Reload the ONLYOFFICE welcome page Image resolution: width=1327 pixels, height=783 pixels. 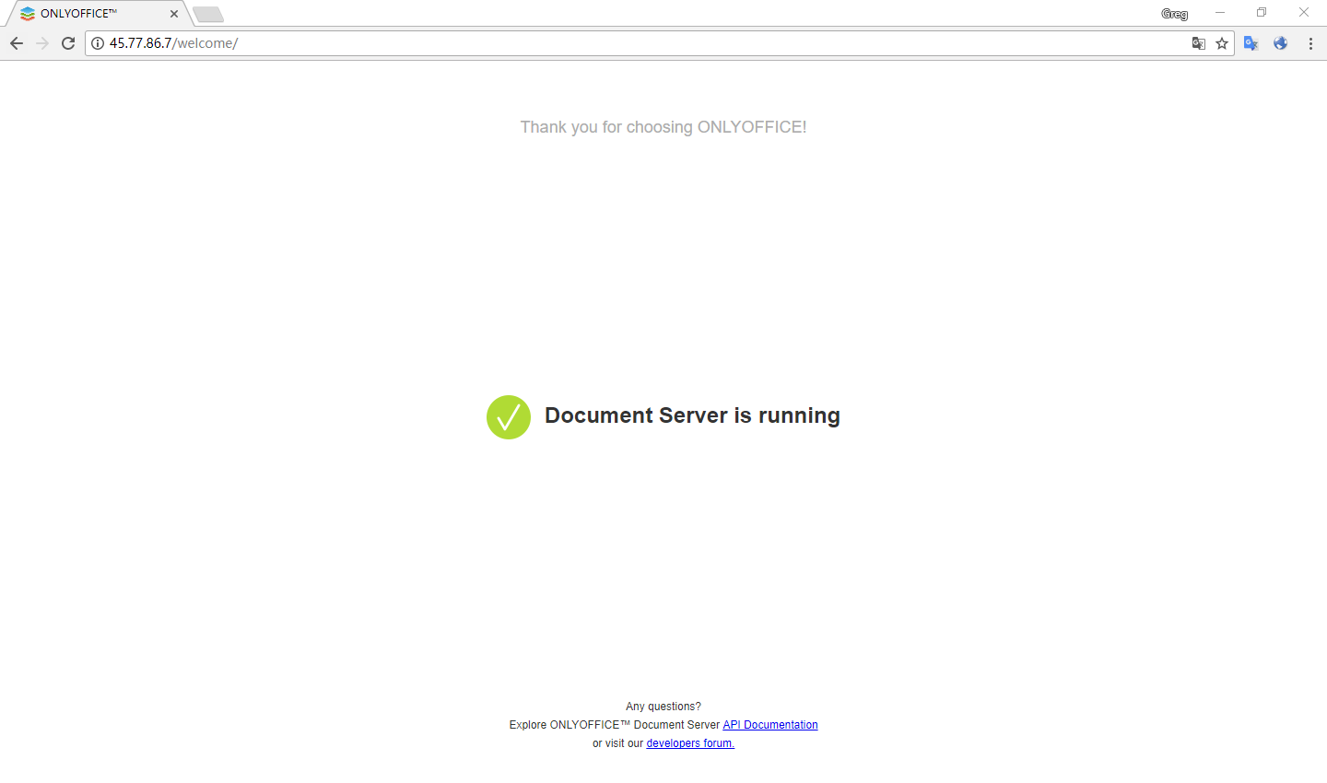pos(68,43)
